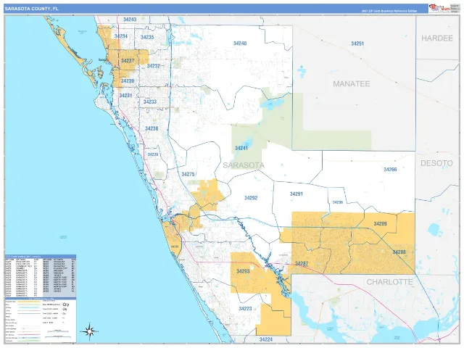
Task: Click ZIP code label 34240
Action: [x=240, y=43]
